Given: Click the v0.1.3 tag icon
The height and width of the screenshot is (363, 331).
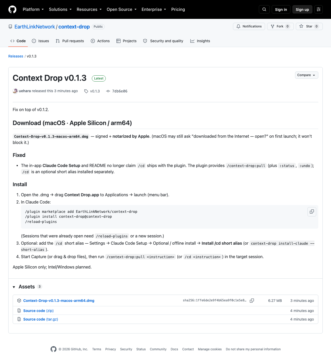Looking at the screenshot, I should [x=86, y=91].
